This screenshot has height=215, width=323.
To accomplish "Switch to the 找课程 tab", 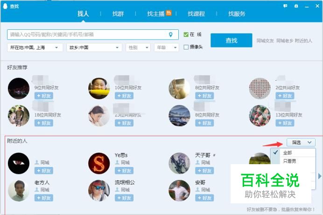I will (x=196, y=14).
